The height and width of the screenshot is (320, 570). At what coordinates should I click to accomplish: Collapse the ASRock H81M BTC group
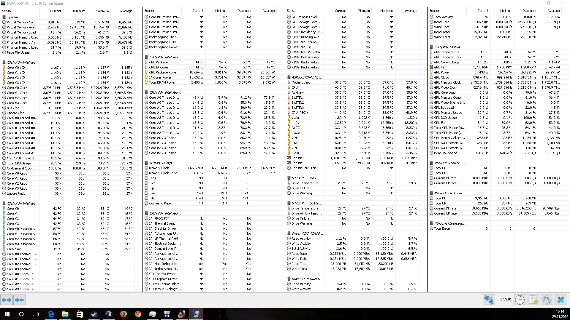(x=307, y=77)
